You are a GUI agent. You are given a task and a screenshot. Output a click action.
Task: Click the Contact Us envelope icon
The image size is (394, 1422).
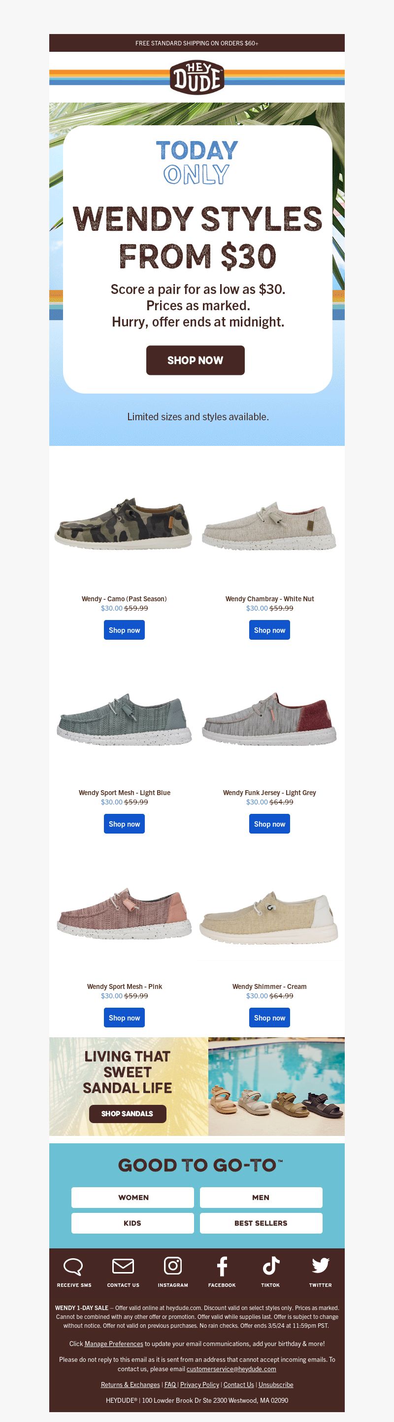click(x=123, y=1265)
